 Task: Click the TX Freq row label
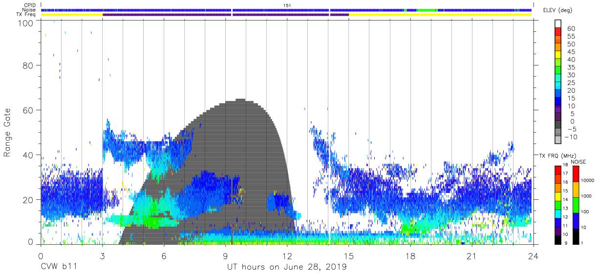coord(26,15)
